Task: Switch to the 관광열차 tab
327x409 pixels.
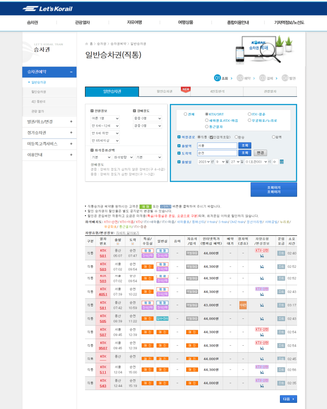Action: point(270,91)
